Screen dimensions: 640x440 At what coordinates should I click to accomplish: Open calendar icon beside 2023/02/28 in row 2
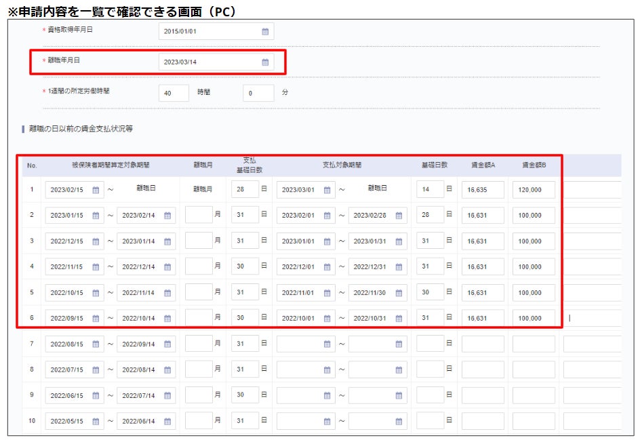pos(399,216)
